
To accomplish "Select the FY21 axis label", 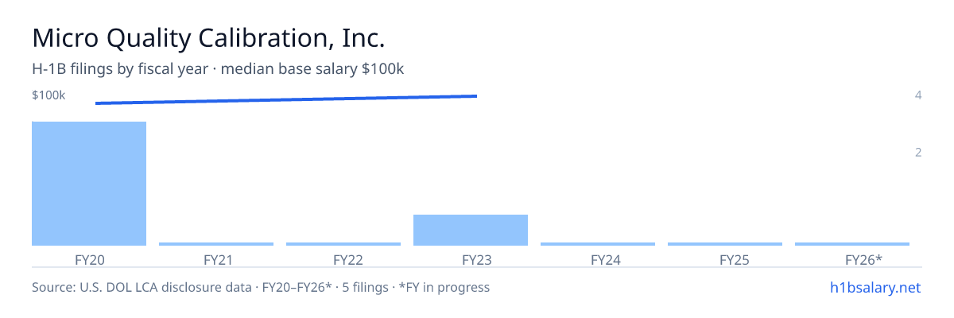I will click(x=216, y=259).
